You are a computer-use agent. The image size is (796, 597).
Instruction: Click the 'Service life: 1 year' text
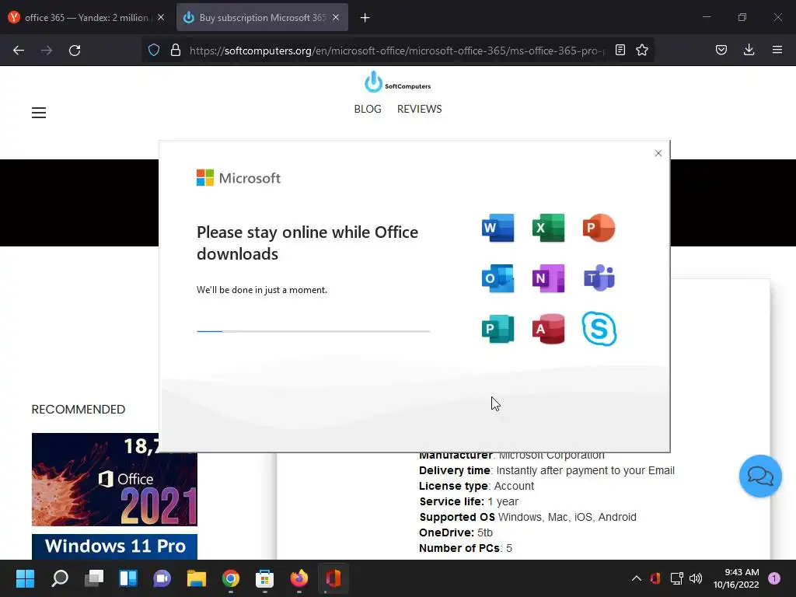point(469,501)
